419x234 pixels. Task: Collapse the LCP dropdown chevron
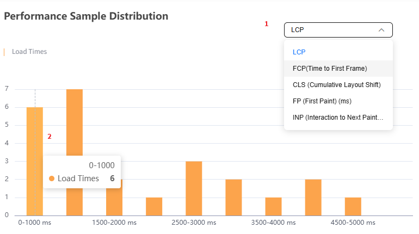click(381, 30)
